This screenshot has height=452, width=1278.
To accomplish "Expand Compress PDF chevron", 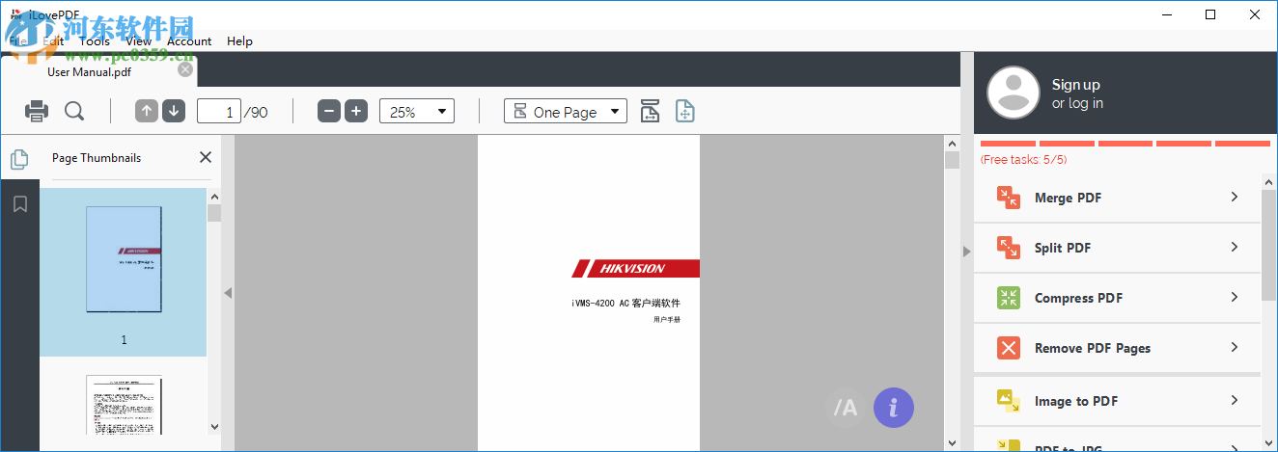I will (x=1235, y=297).
